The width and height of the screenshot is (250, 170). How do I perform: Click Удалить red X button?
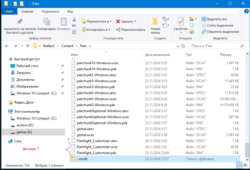click(x=125, y=21)
